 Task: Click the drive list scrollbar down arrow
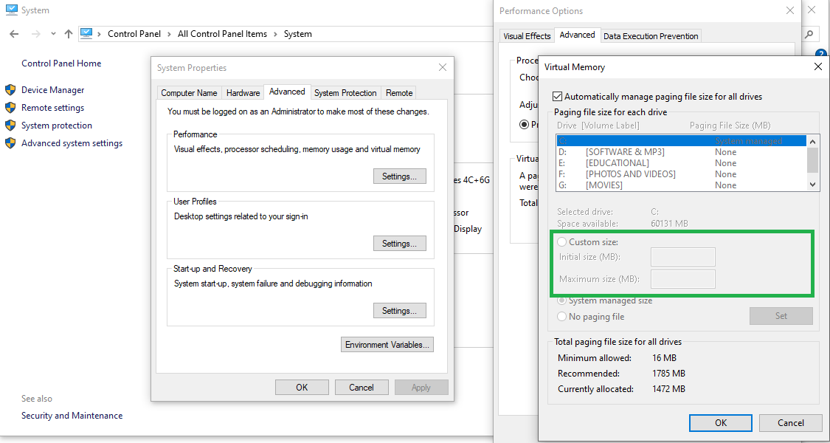812,185
